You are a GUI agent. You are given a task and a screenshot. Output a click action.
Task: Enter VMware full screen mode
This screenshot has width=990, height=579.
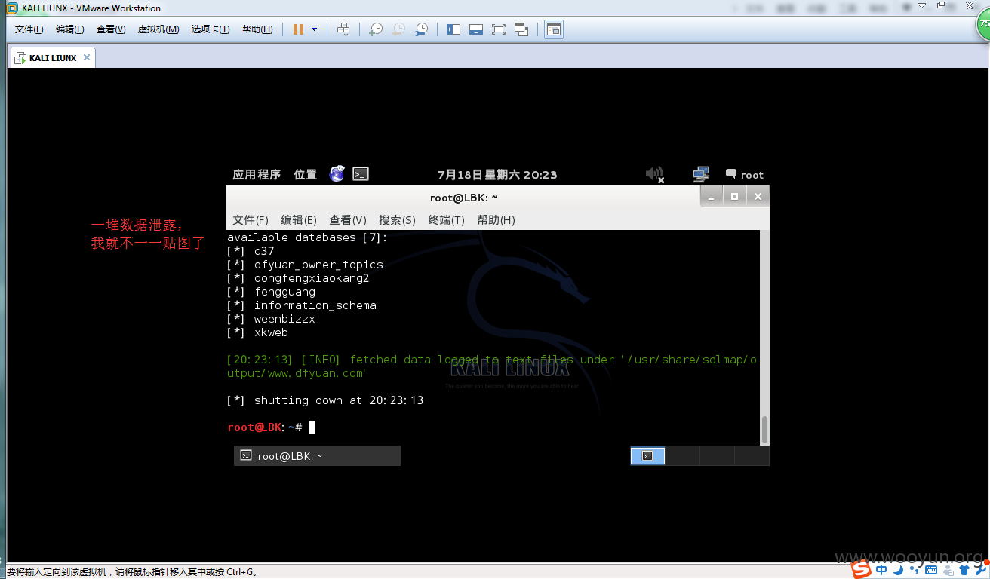pyautogui.click(x=499, y=29)
